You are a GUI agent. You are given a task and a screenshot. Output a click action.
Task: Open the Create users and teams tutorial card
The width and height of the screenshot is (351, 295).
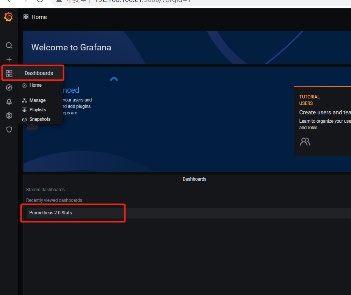coord(322,121)
